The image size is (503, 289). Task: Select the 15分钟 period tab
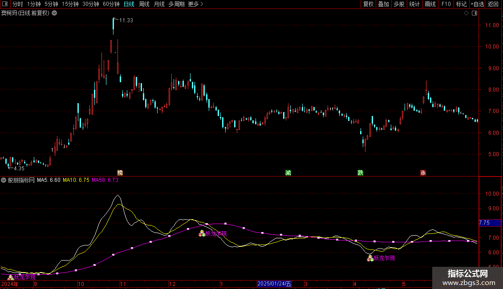70,4
